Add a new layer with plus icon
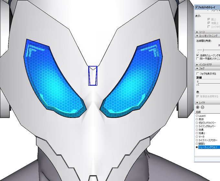 [198, 107]
